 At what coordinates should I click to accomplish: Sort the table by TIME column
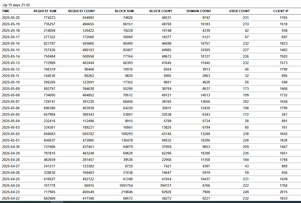point(5,11)
